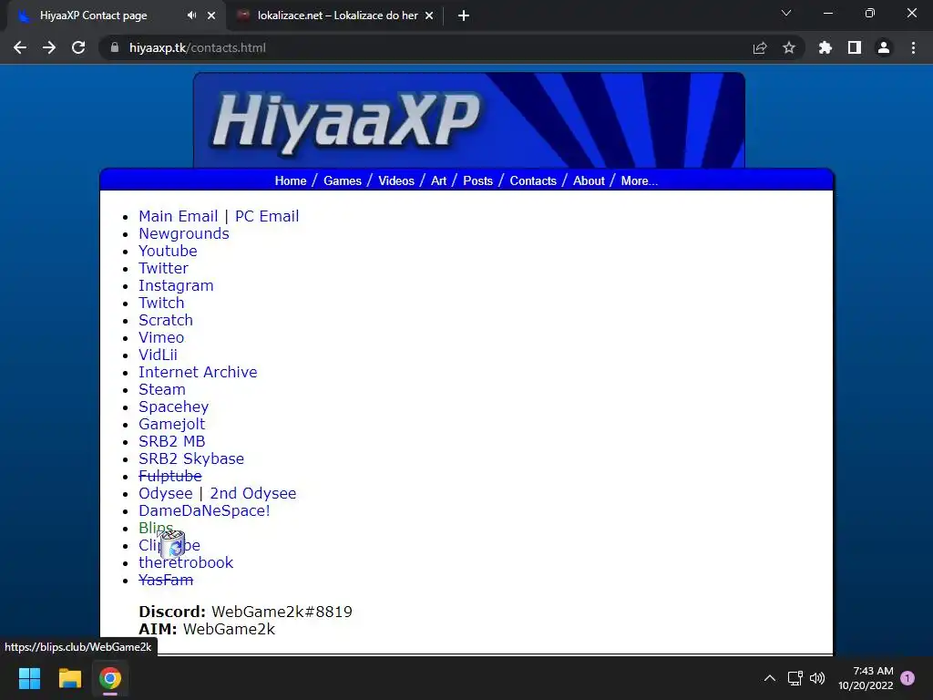
Task: Click the HiyaaXP banner logo
Action: 469,120
